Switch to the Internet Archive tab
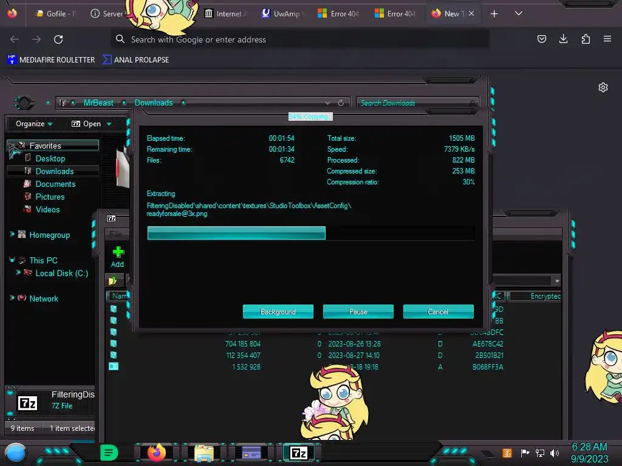Viewport: 622px width, 466px height. click(225, 13)
